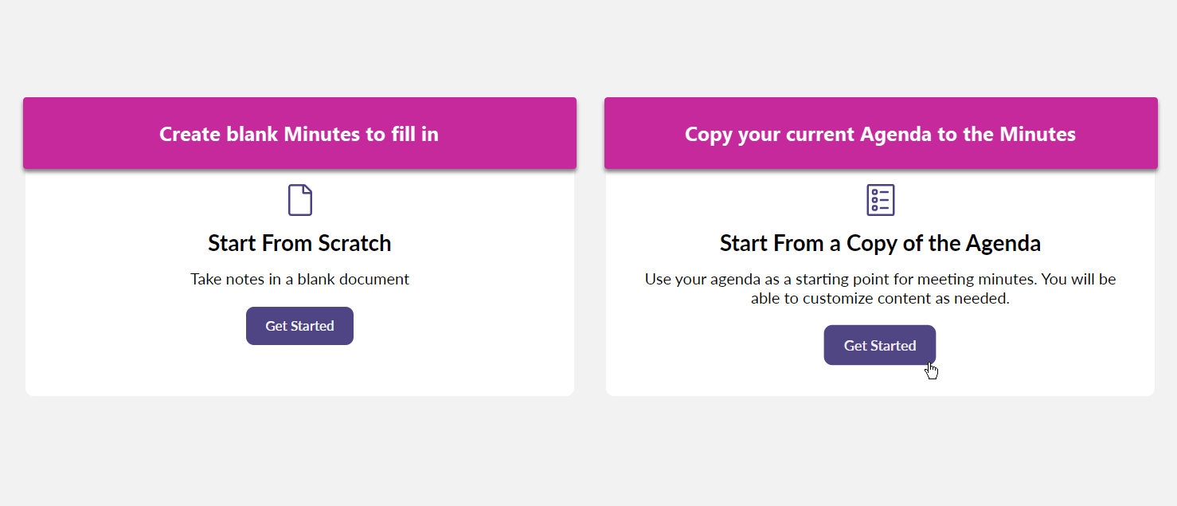Click empty space left of the right Get Started button

point(717,346)
